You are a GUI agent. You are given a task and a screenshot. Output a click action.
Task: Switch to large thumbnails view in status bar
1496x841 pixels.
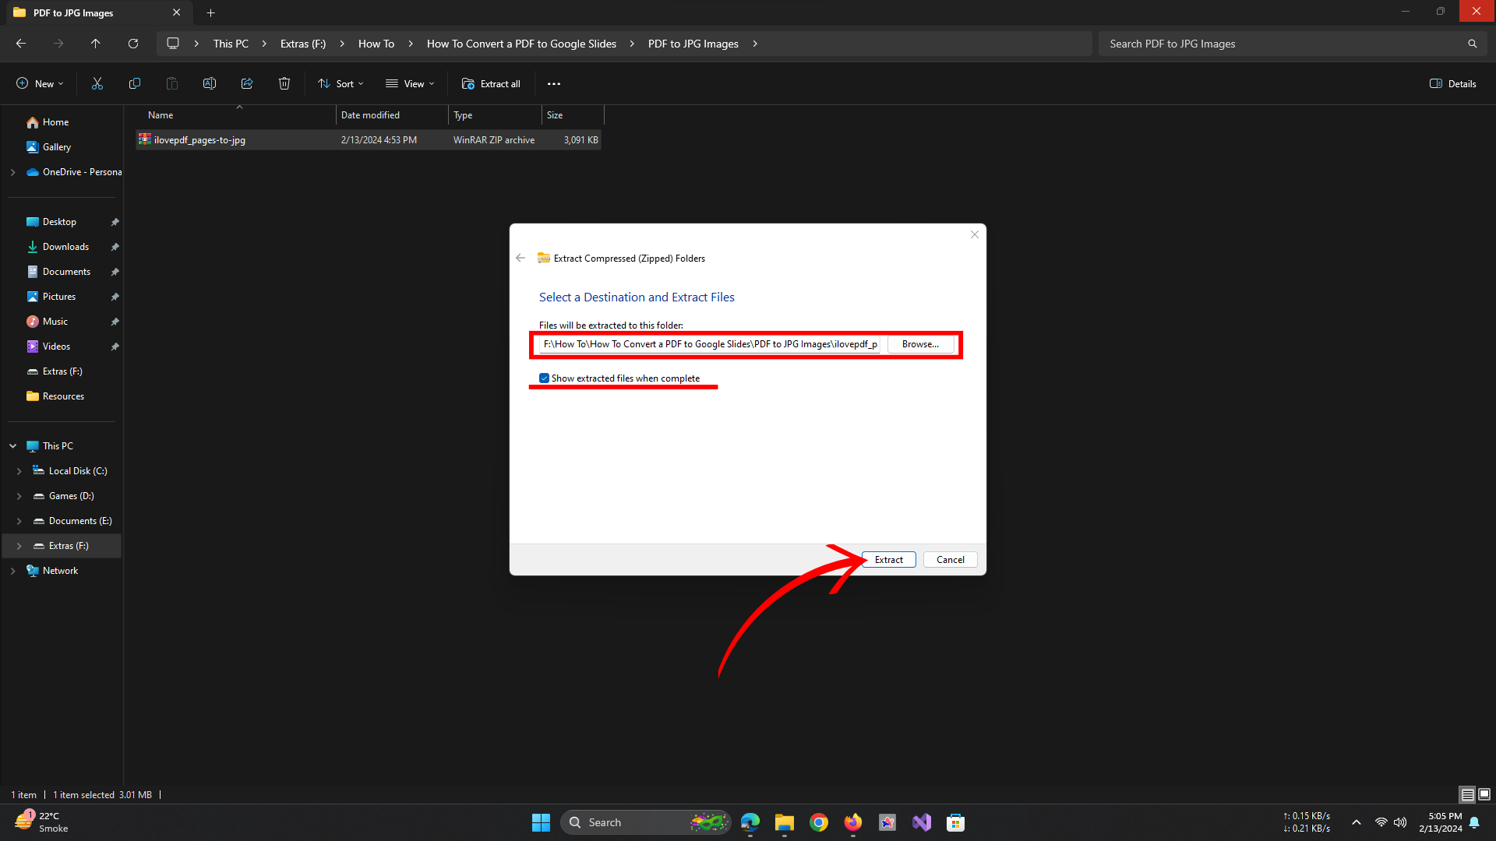coord(1484,794)
